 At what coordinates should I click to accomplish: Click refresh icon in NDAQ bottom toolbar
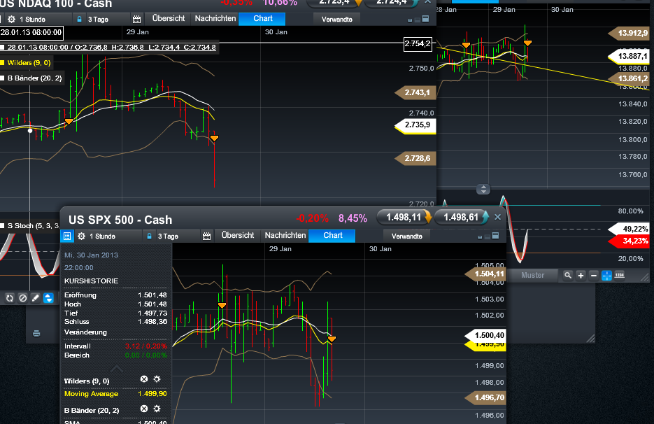(10, 298)
